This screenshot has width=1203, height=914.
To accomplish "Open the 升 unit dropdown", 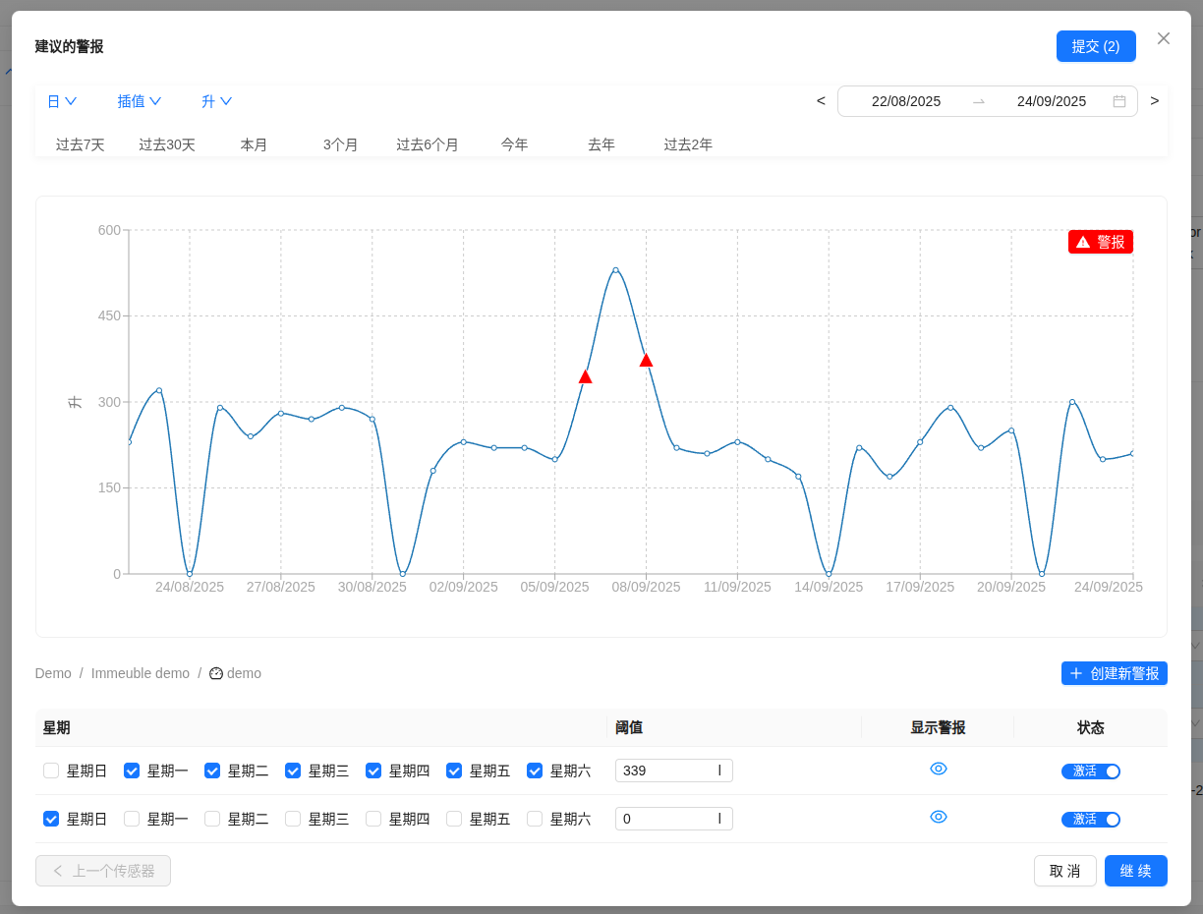I will click(x=216, y=101).
